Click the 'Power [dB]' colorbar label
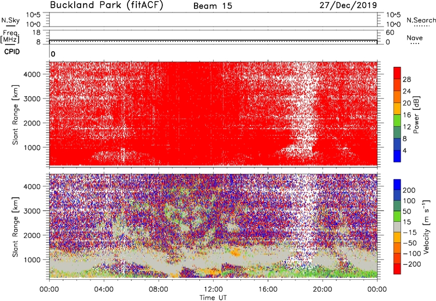436x301 pixels. (x=416, y=115)
